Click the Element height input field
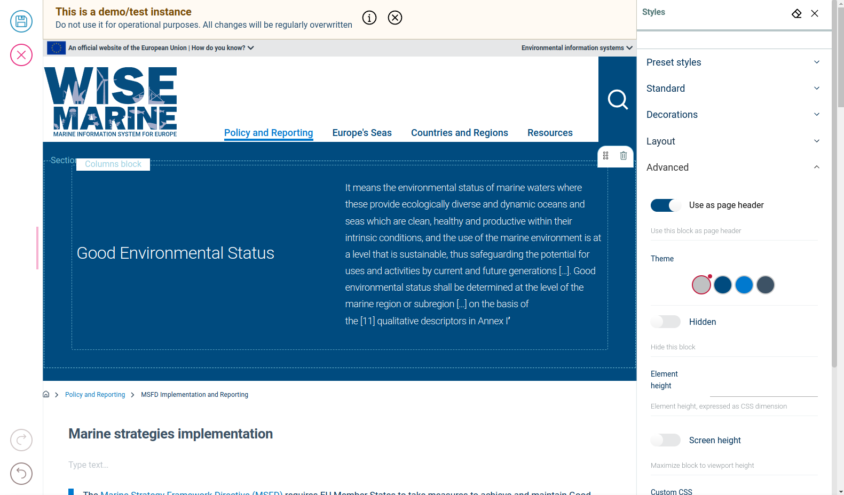Screen dimensions: 844x495 (x=764, y=386)
